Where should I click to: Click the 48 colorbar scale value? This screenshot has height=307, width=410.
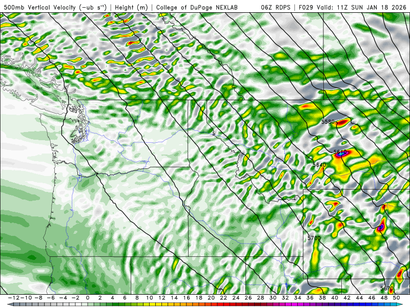(384, 298)
